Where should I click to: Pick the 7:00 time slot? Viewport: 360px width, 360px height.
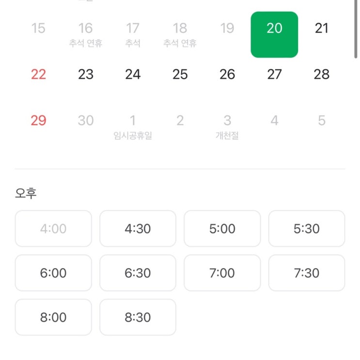click(222, 273)
